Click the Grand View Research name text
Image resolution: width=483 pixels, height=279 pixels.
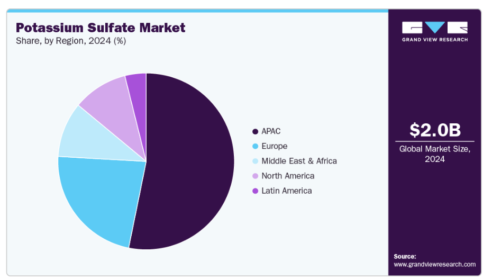(x=434, y=40)
